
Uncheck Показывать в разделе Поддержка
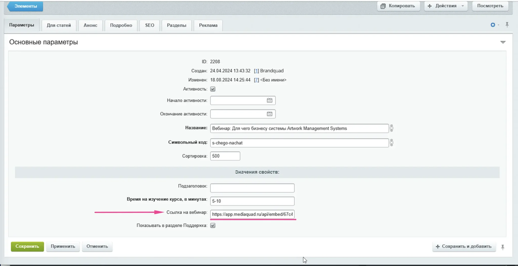tap(213, 226)
